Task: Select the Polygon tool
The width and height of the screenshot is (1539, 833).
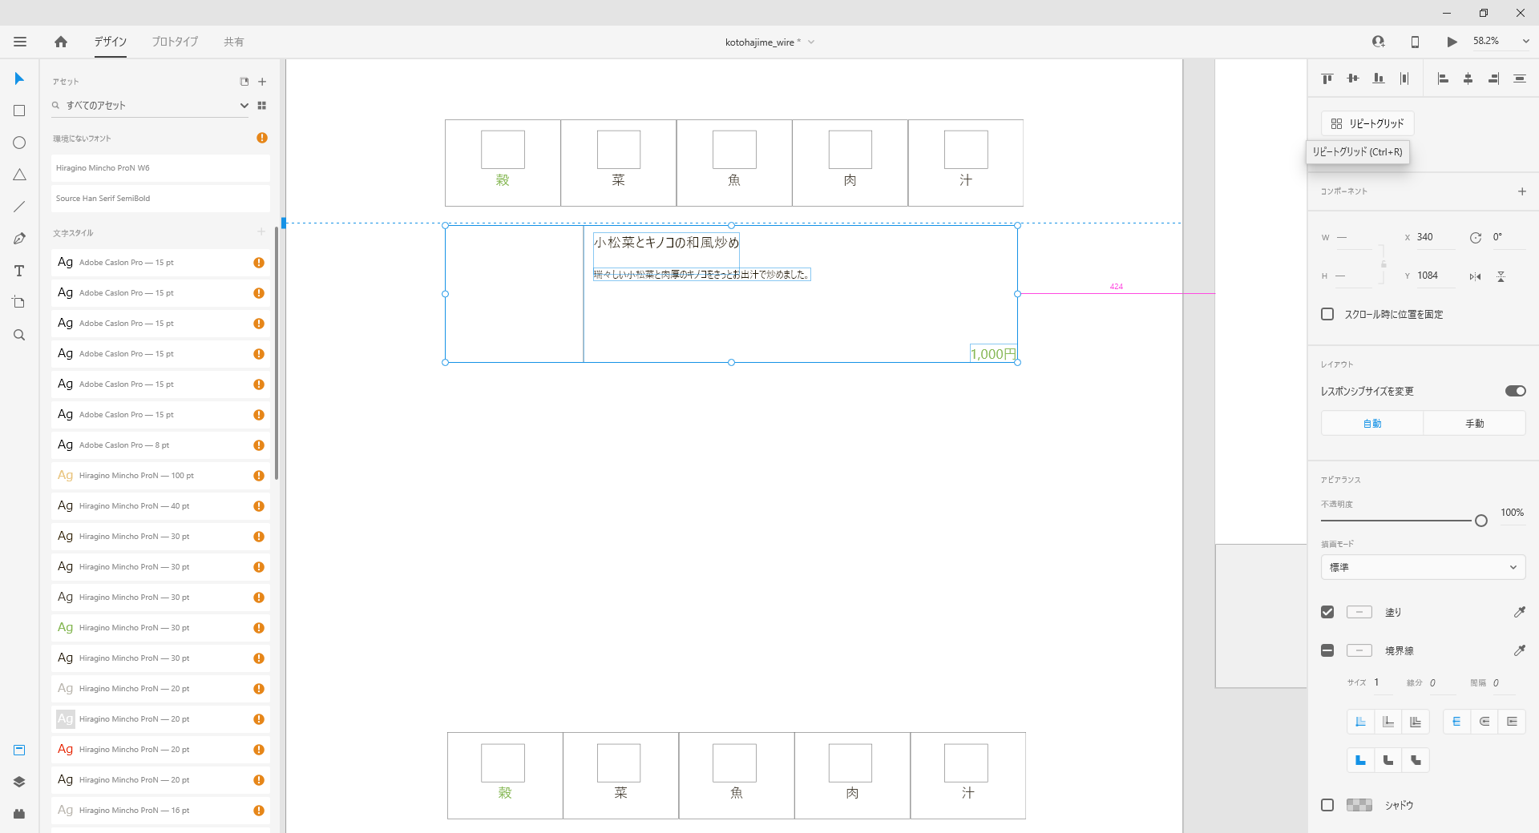Action: coord(19,175)
